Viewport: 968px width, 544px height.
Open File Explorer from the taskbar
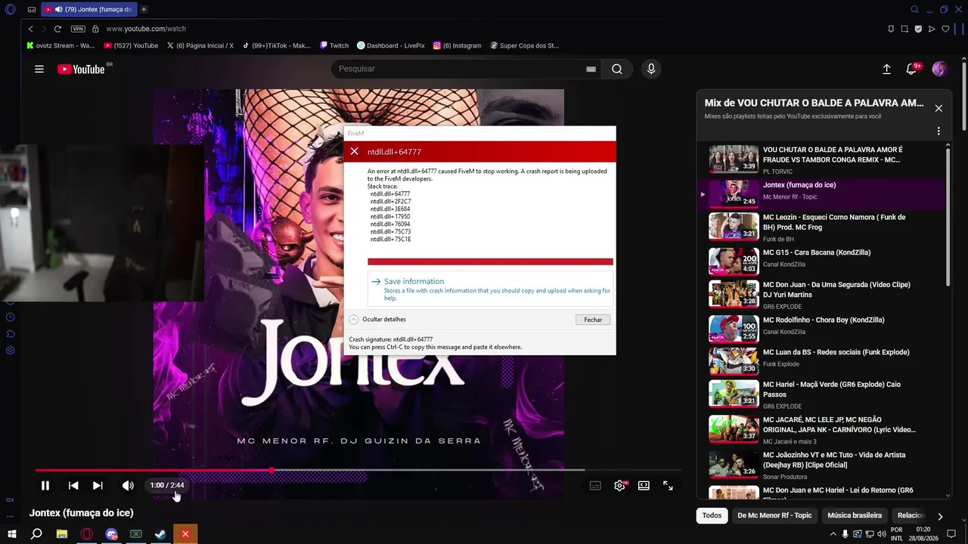[x=62, y=534]
